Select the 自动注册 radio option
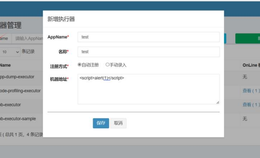 [x=79, y=65]
